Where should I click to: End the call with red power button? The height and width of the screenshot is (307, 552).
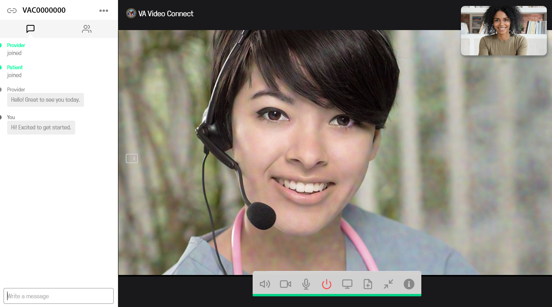pyautogui.click(x=326, y=284)
